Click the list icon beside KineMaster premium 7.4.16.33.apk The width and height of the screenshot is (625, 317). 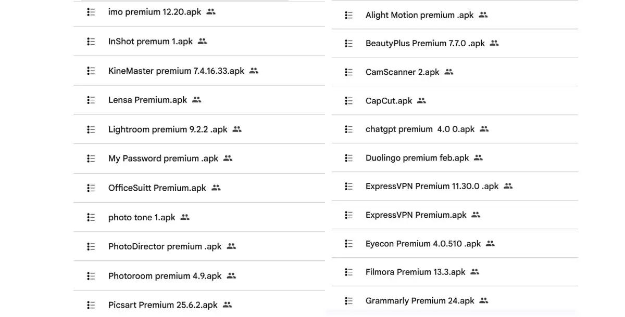pos(91,71)
